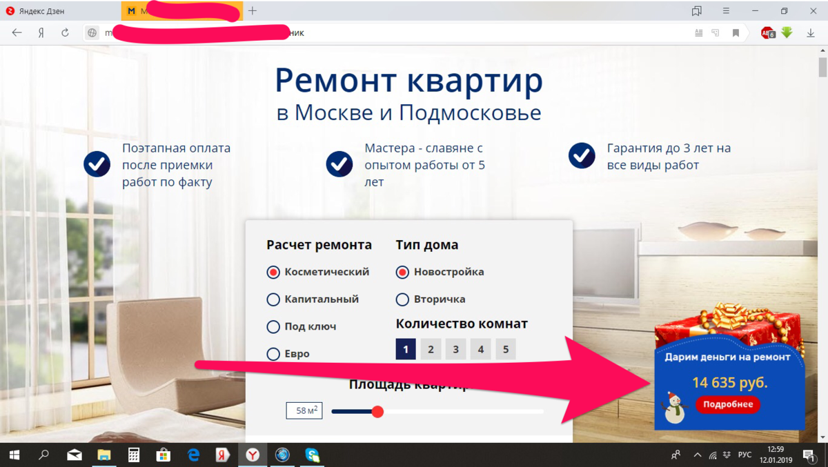The width and height of the screenshot is (828, 467).
Task: Click the Дарим деньги на ремонт heading
Action: 727,357
